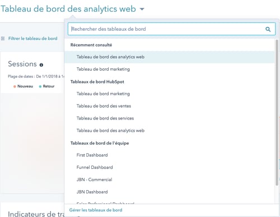This screenshot has width=280, height=217.
Task: Select recently viewed 'Tableau de bord marketing'
Action: (170, 69)
